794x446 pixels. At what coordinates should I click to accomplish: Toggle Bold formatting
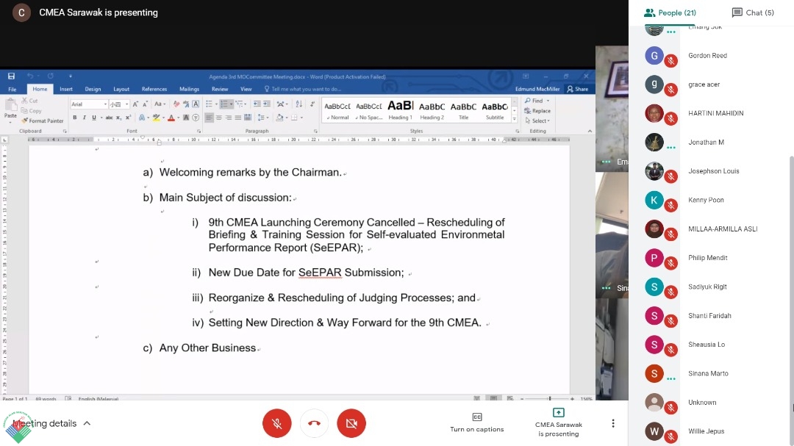pyautogui.click(x=74, y=118)
